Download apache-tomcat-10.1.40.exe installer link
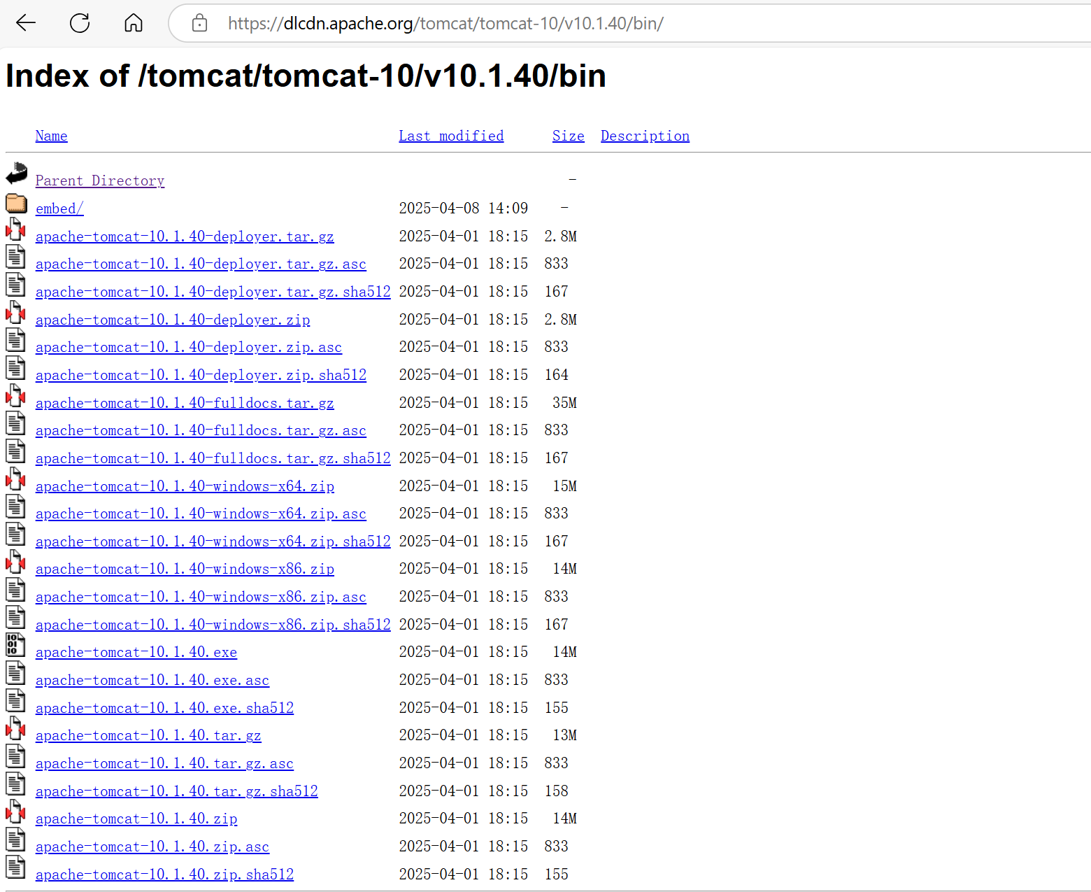This screenshot has width=1091, height=892. (x=136, y=652)
